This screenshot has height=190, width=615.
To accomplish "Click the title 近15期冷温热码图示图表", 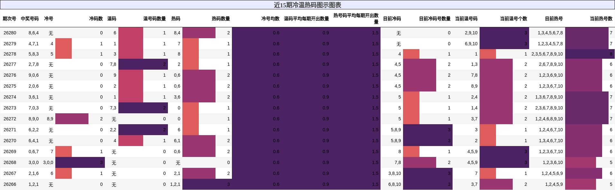I will 307,5.
